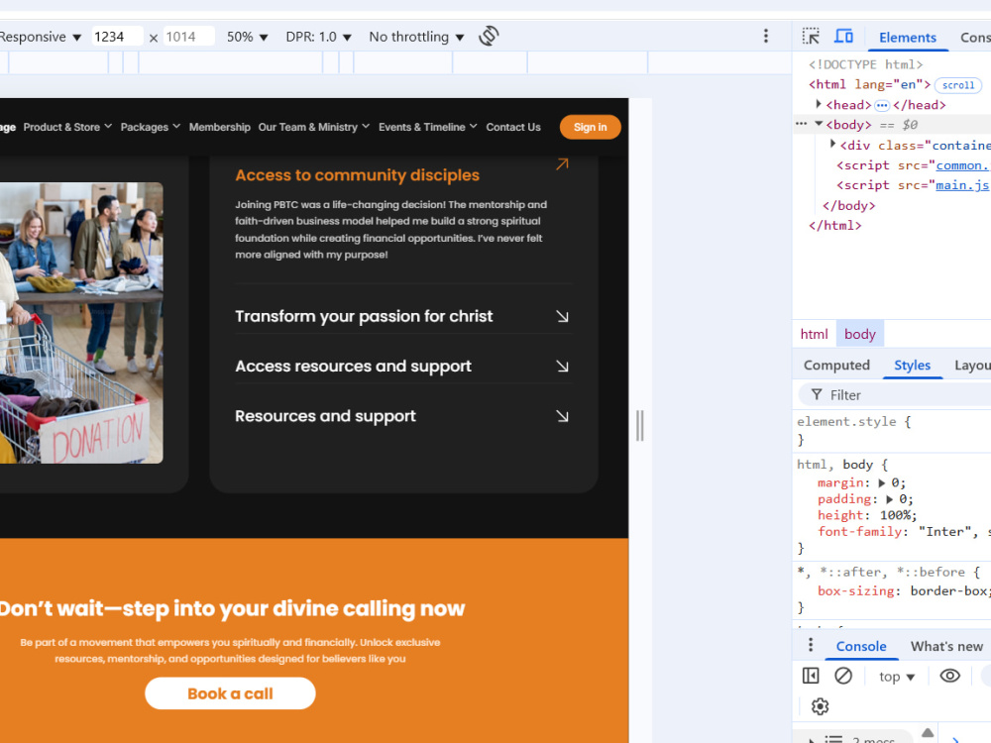
Task: Click the rotate device orientation icon
Action: point(489,36)
